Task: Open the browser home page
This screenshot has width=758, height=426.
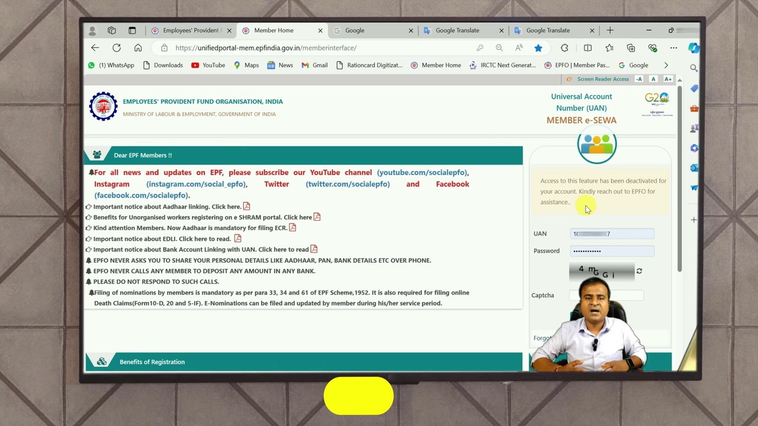Action: (x=138, y=48)
